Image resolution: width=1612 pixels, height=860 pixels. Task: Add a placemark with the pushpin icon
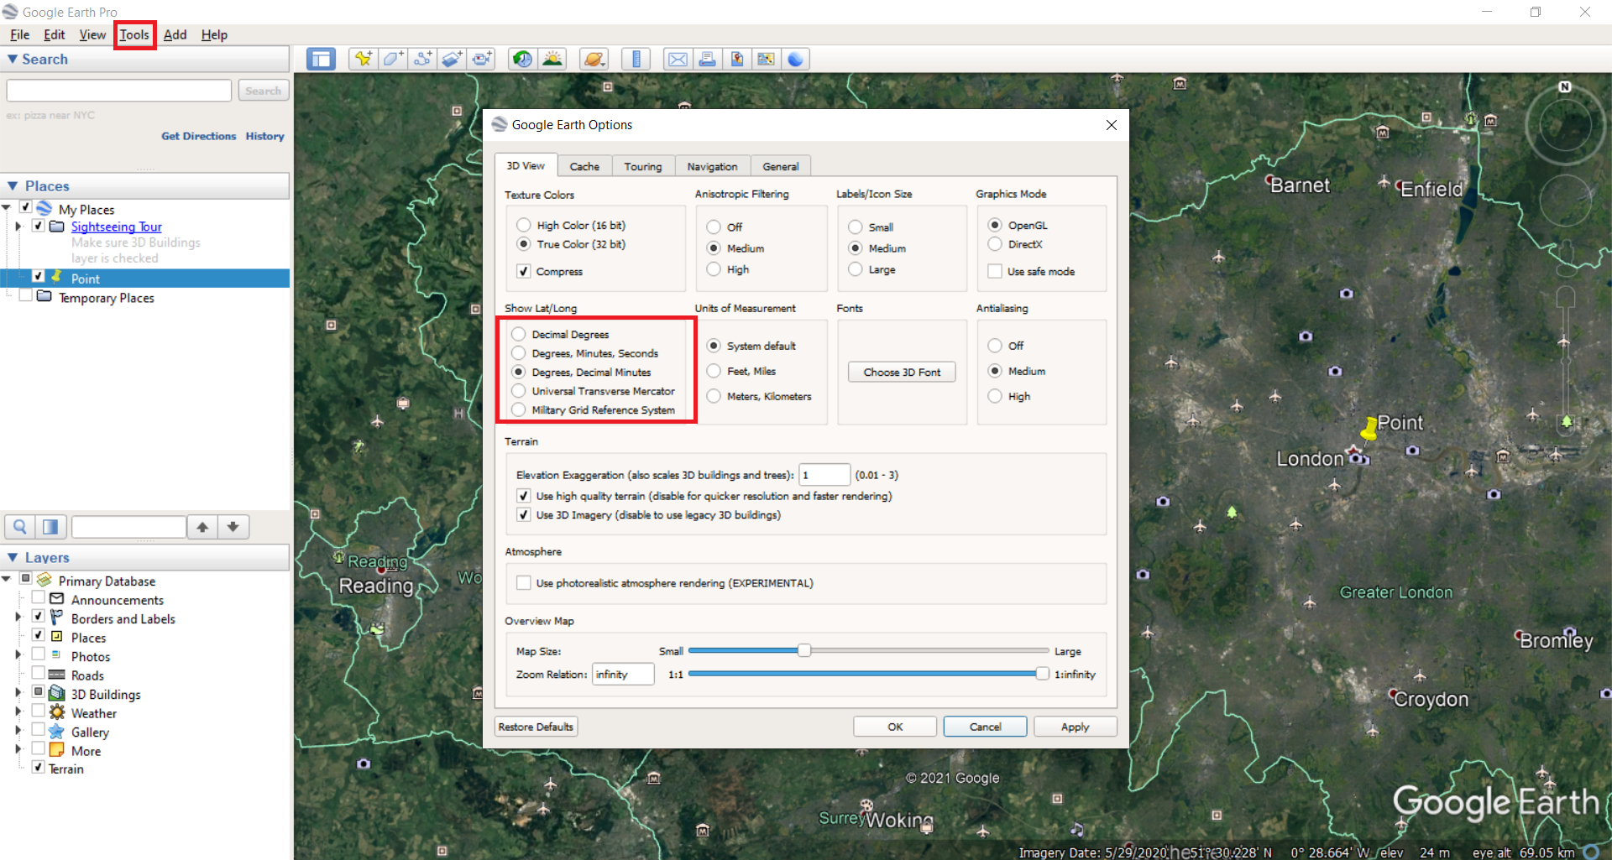pyautogui.click(x=363, y=60)
